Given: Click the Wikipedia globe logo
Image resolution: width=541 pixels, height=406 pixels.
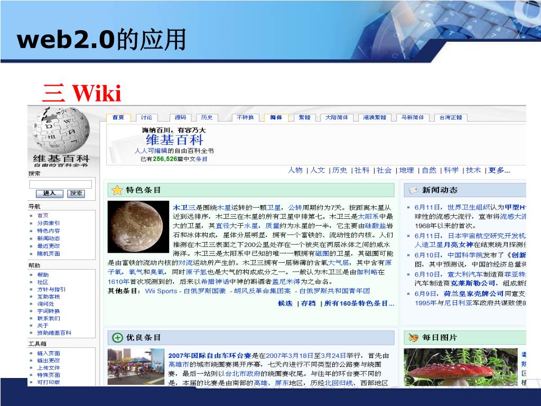Looking at the screenshot, I should tap(61, 130).
